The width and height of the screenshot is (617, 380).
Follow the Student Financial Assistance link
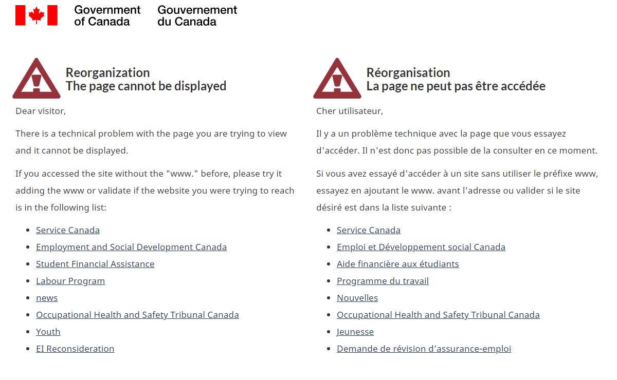tap(95, 264)
